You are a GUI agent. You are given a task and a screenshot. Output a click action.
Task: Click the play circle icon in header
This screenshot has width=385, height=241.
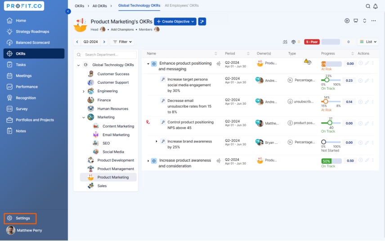(347, 21)
